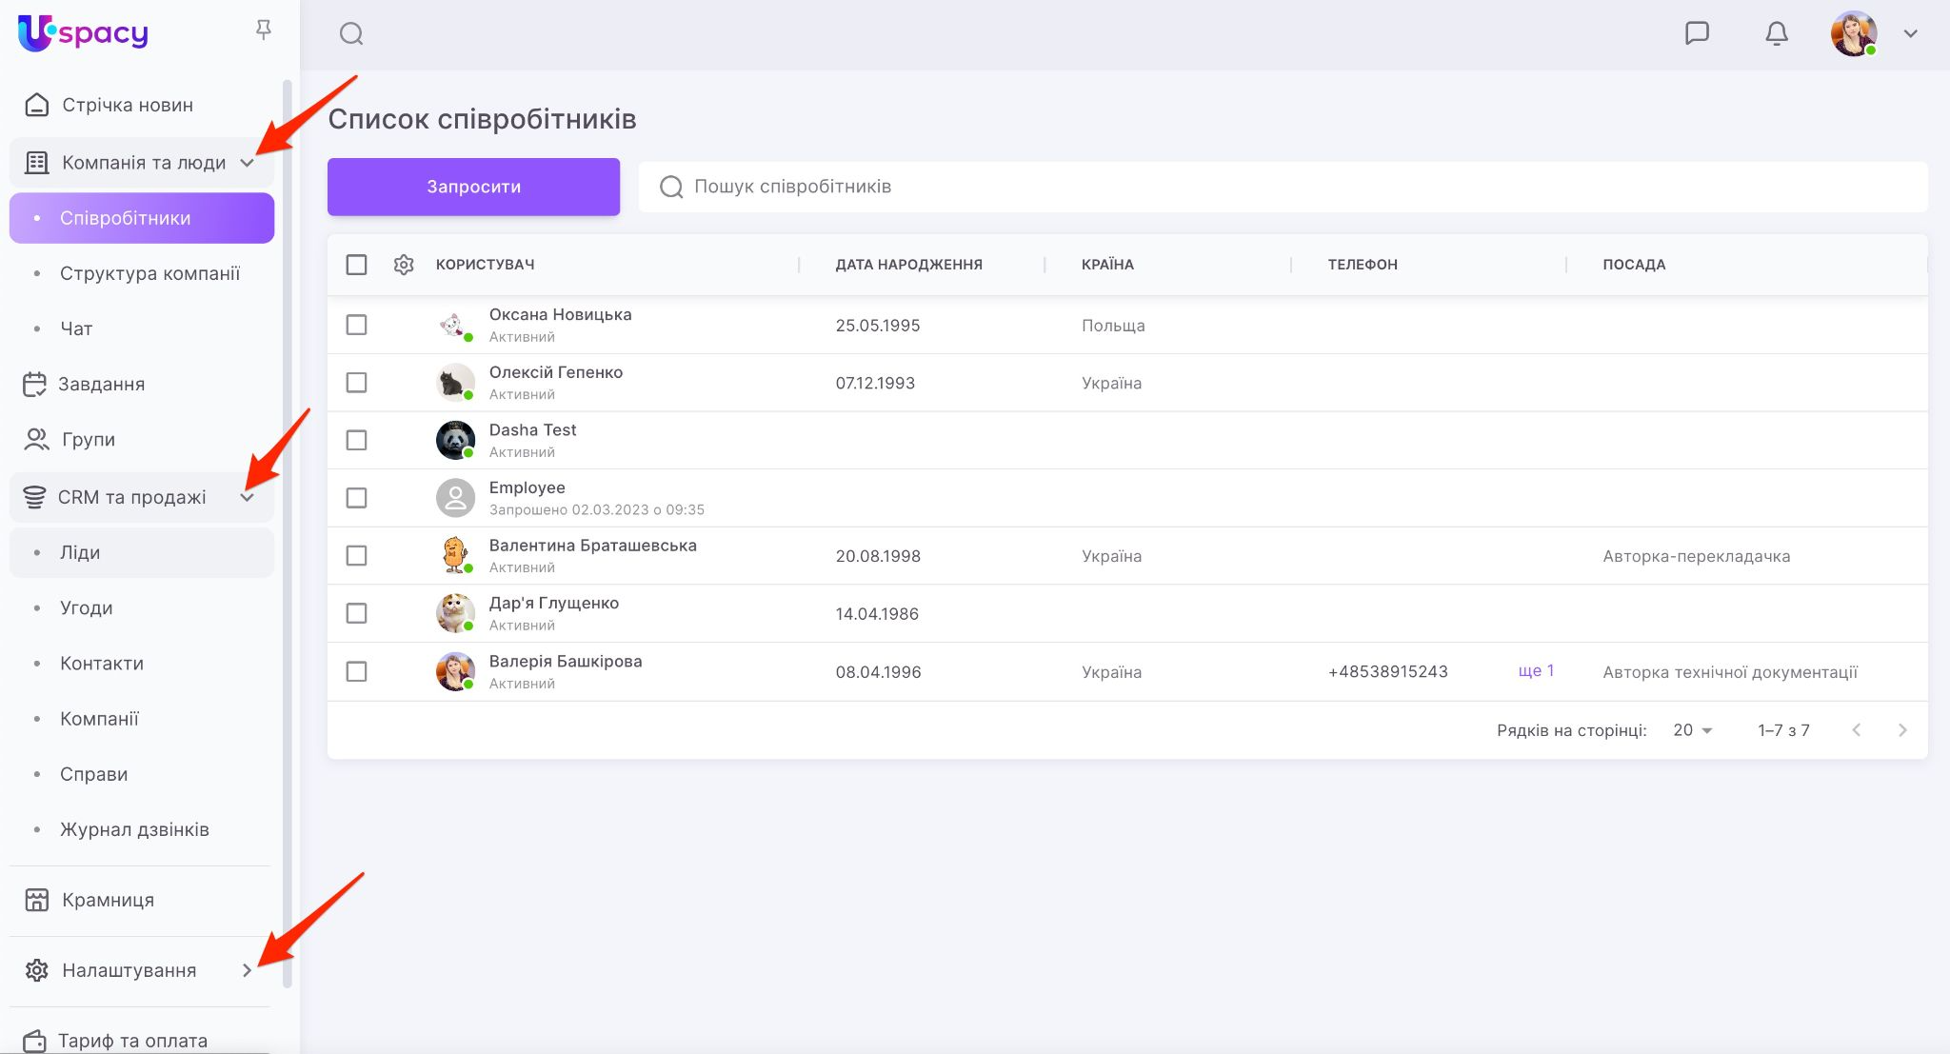Go to Структура компанії menu item
Image resolution: width=1950 pixels, height=1054 pixels.
[x=149, y=273]
